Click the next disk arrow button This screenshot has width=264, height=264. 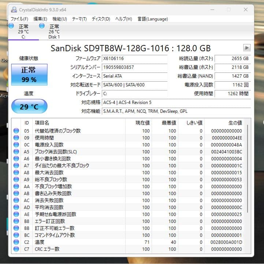point(247,48)
